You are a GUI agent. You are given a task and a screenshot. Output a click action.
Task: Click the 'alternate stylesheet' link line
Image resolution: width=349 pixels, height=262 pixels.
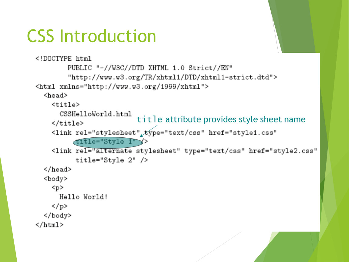click(x=185, y=151)
